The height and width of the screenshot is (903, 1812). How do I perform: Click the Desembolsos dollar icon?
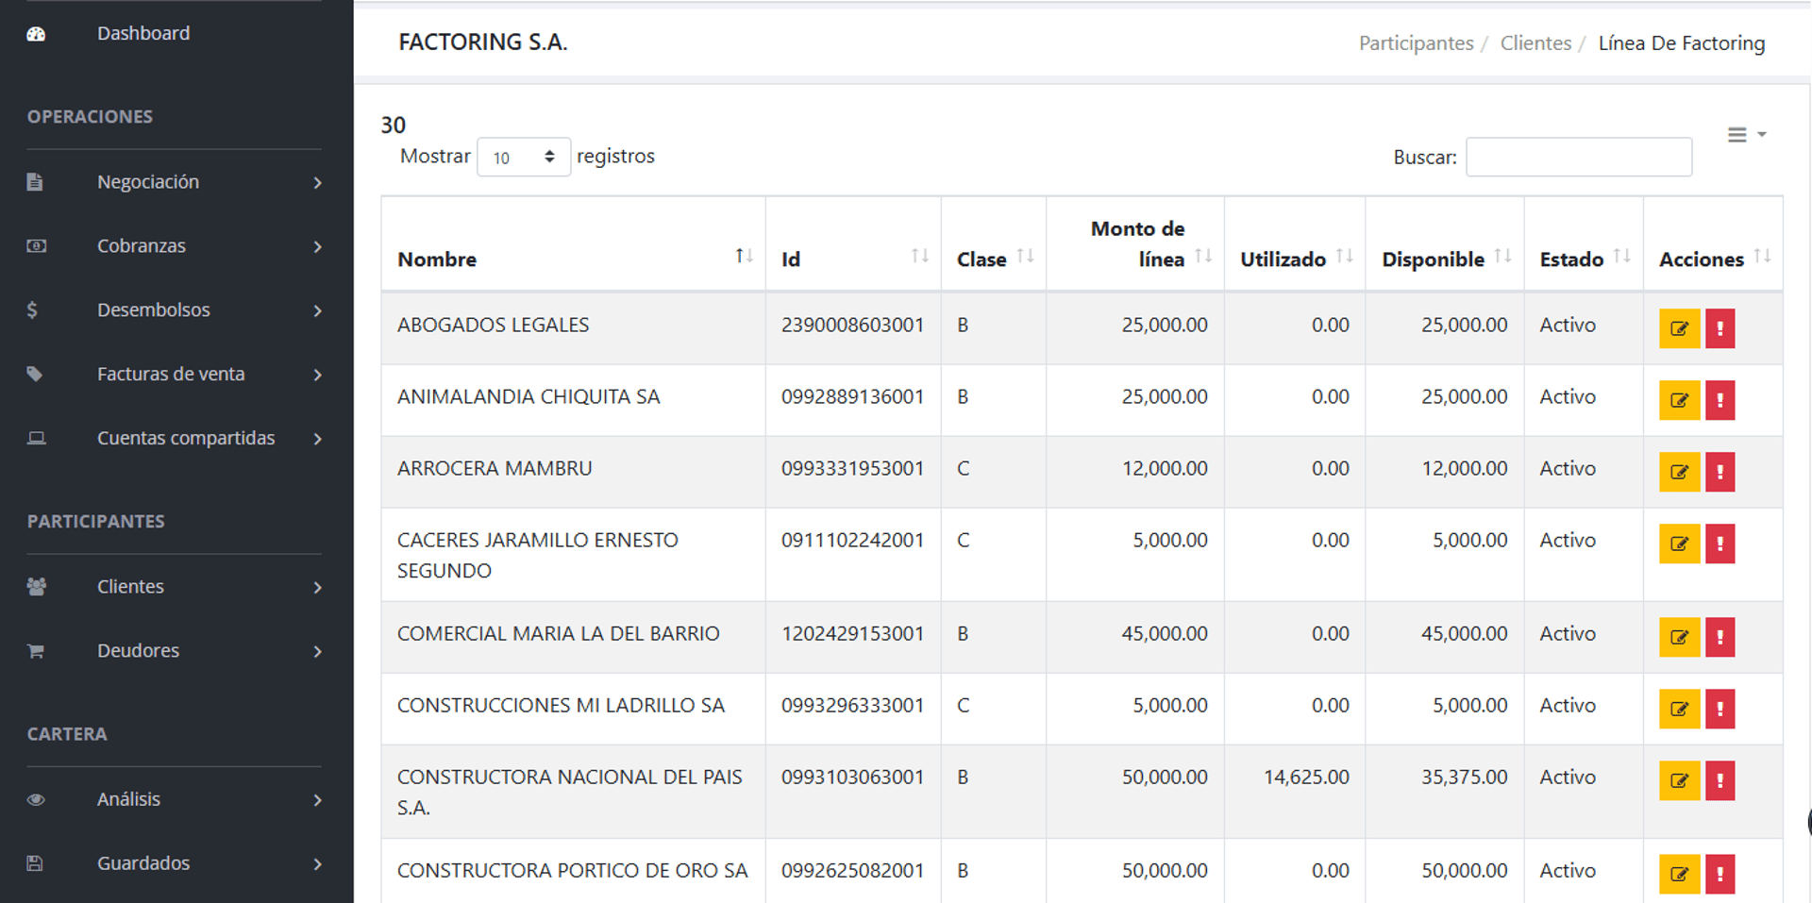coord(32,309)
